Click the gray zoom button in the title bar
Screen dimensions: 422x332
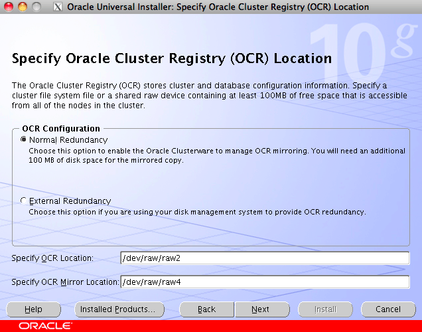click(x=36, y=7)
